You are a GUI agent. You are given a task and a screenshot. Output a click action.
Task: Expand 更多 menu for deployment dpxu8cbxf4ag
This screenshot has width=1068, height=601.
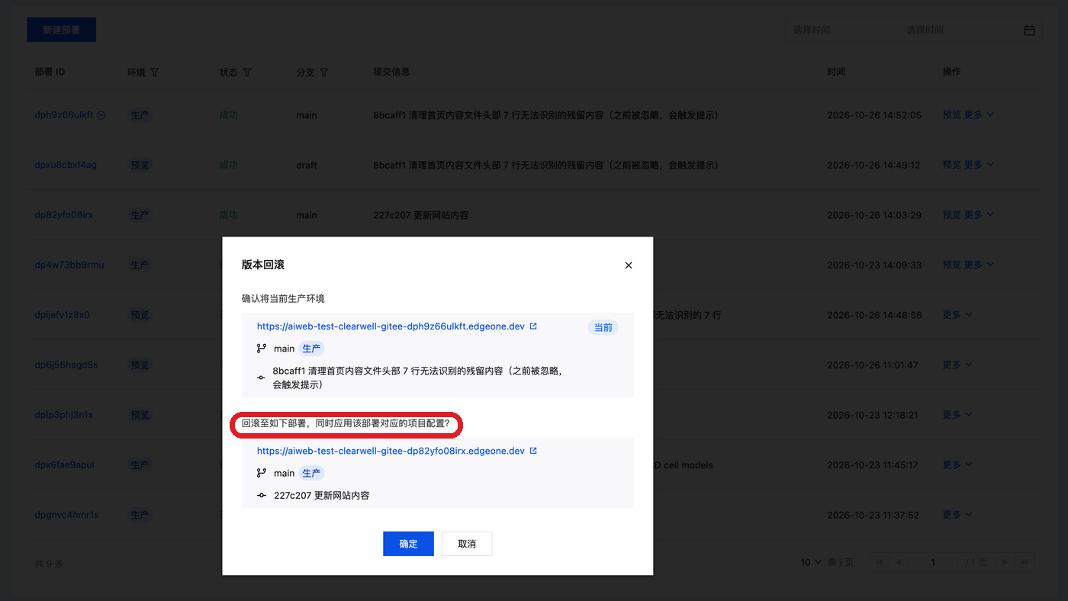point(979,165)
